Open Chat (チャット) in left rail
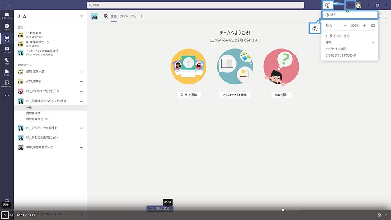This screenshot has height=220, width=391. [7, 27]
